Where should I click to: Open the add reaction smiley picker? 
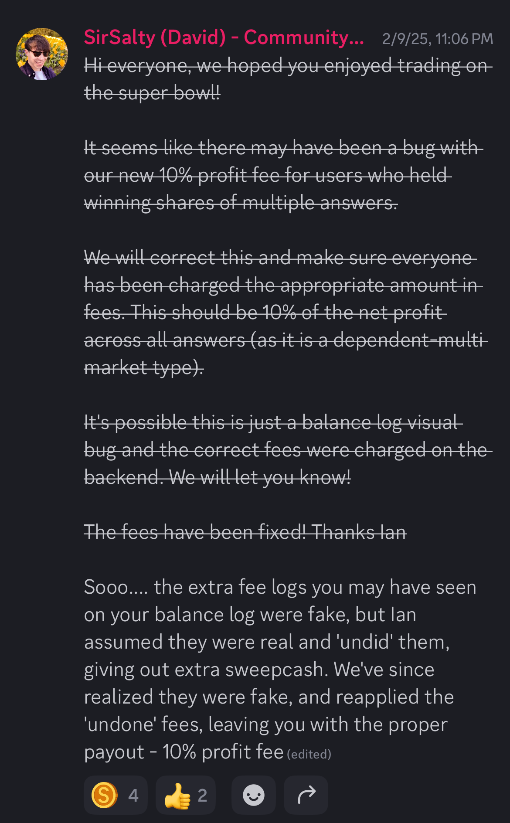[x=253, y=795]
